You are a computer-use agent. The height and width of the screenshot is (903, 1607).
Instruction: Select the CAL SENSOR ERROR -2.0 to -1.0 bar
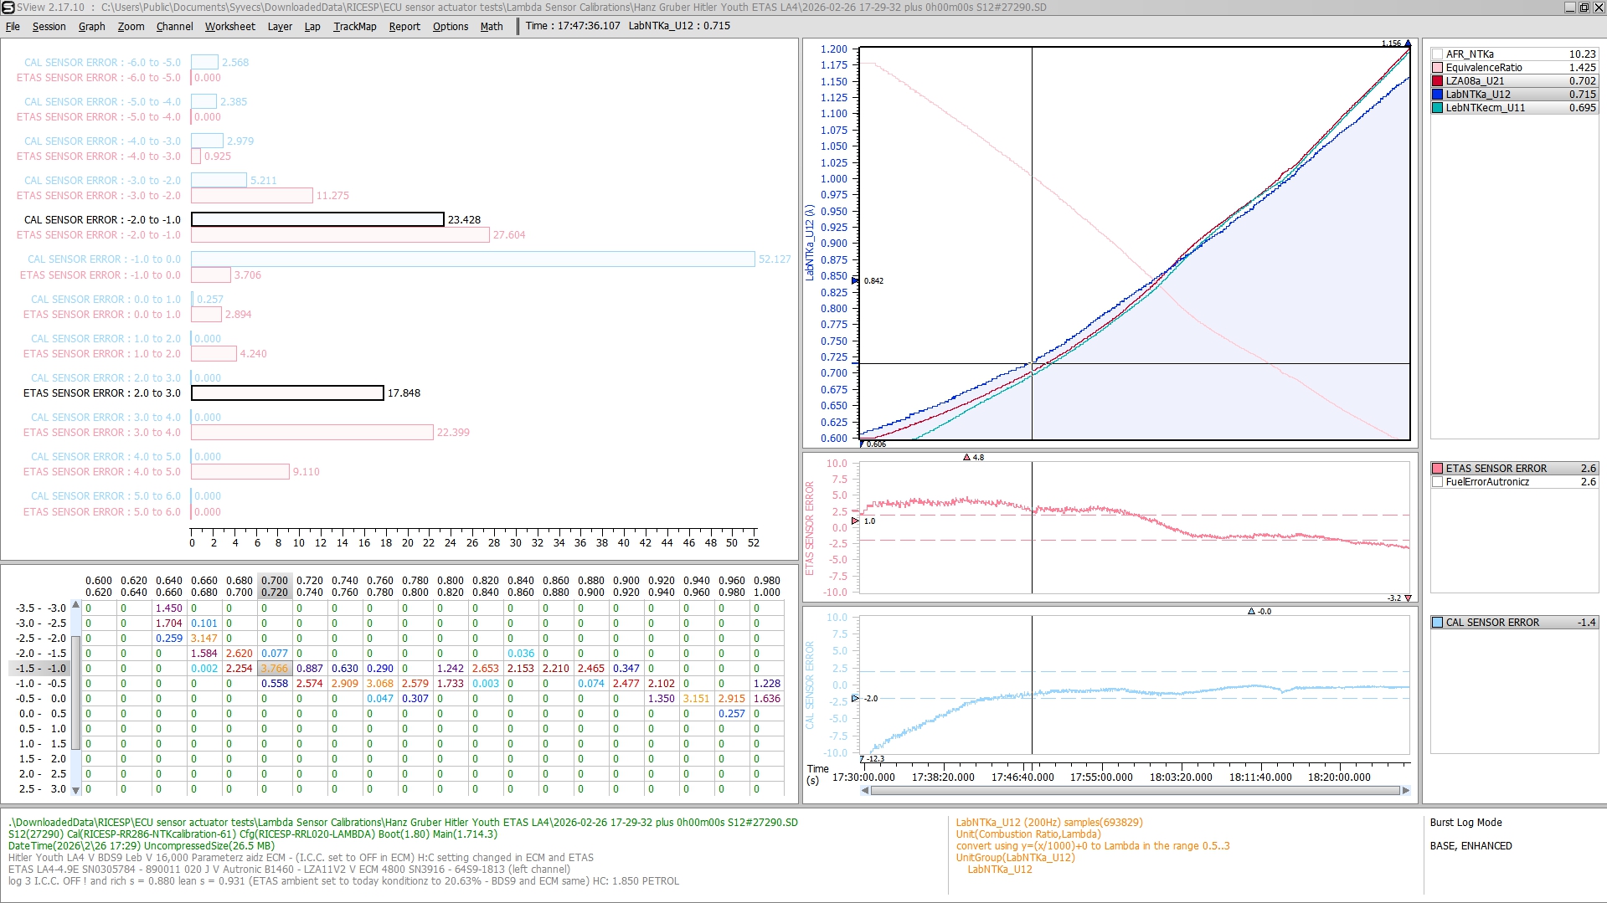(317, 219)
